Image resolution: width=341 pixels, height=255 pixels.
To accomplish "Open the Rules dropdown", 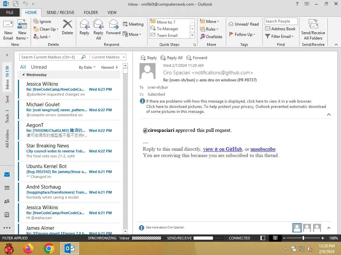I will pyautogui.click(x=209, y=29).
